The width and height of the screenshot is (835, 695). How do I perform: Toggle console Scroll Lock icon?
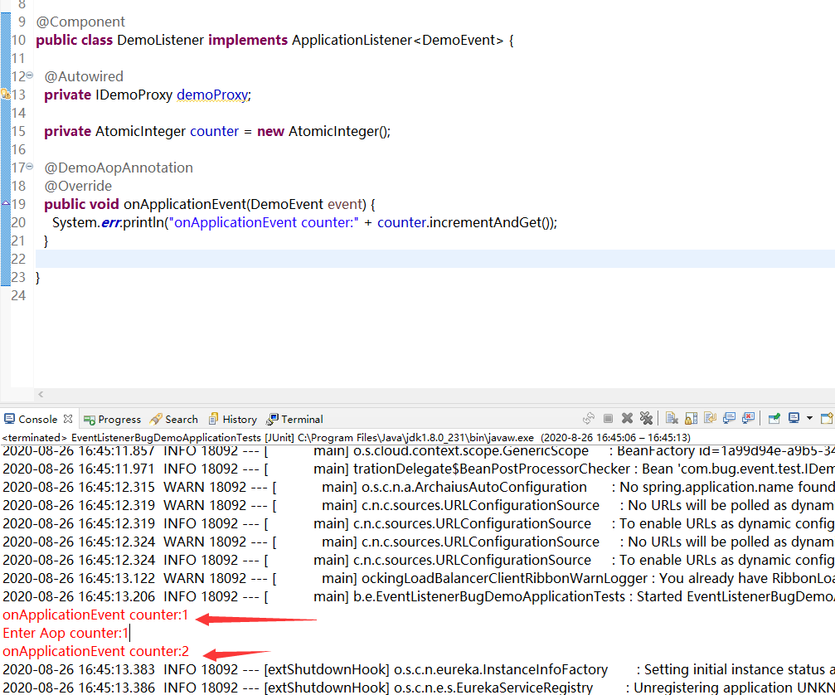coord(691,419)
